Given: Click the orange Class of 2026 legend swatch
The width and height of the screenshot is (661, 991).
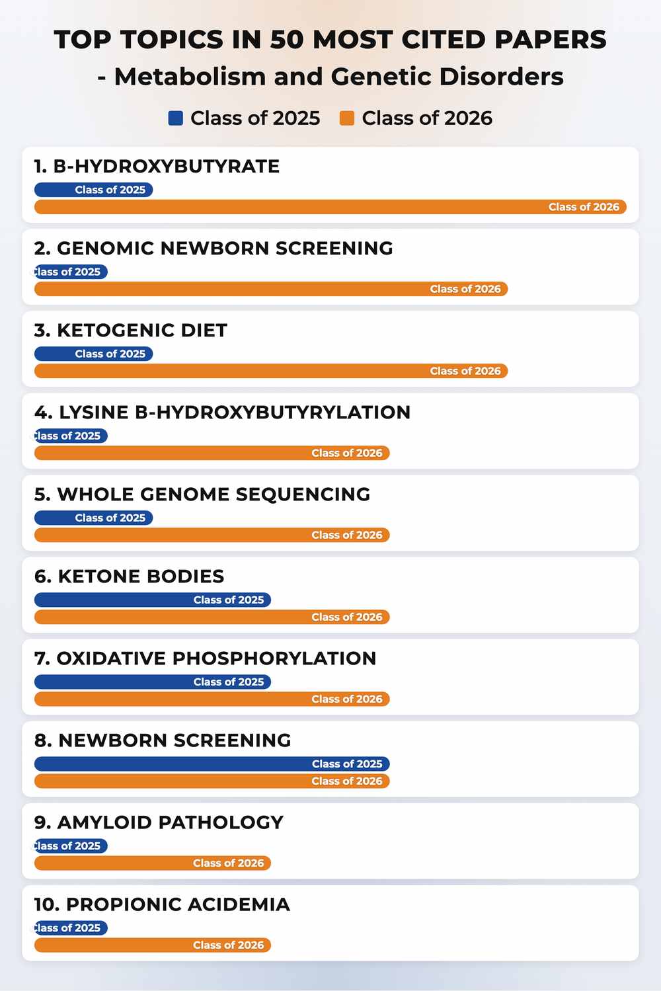Looking at the screenshot, I should (347, 118).
